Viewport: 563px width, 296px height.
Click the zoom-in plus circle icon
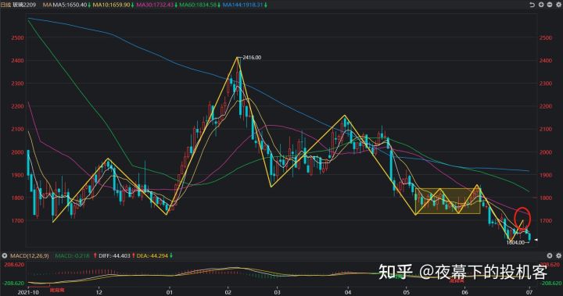[541, 5]
